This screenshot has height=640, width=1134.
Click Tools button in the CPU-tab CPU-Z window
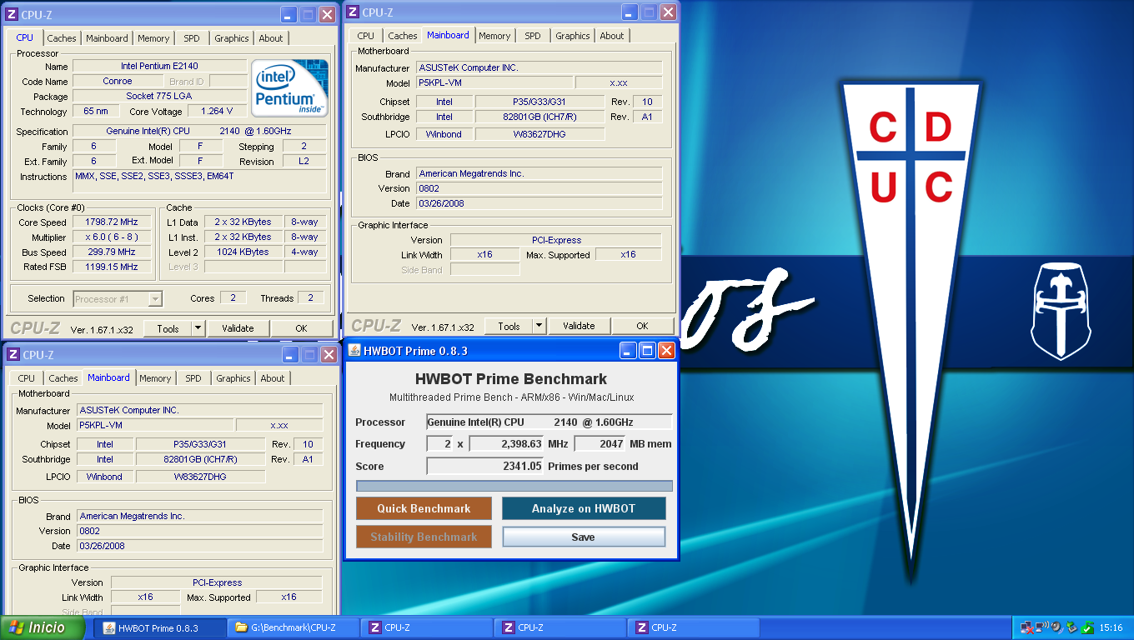tap(168, 328)
